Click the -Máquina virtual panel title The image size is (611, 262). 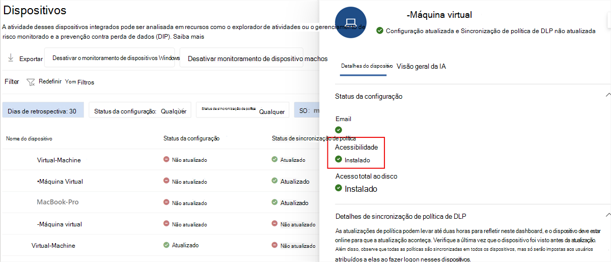coord(439,15)
